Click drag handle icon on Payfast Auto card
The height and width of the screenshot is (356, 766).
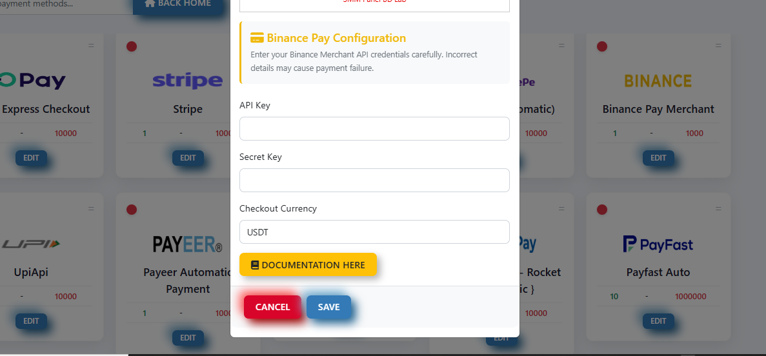[718, 208]
